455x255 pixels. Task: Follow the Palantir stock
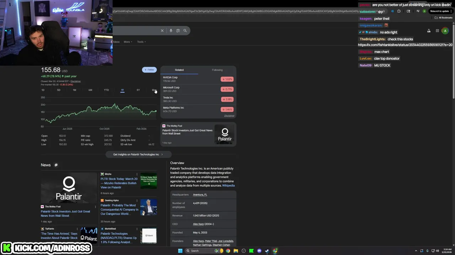[x=149, y=70]
